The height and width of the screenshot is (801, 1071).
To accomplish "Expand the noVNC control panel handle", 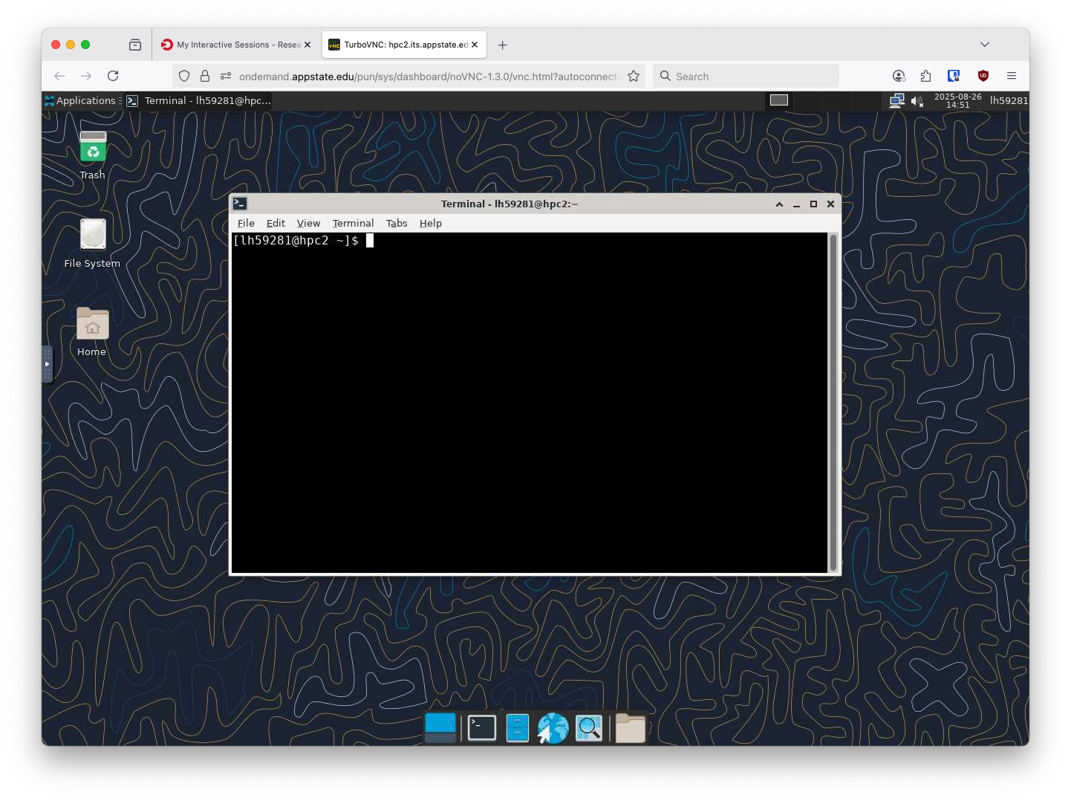I will 47,364.
